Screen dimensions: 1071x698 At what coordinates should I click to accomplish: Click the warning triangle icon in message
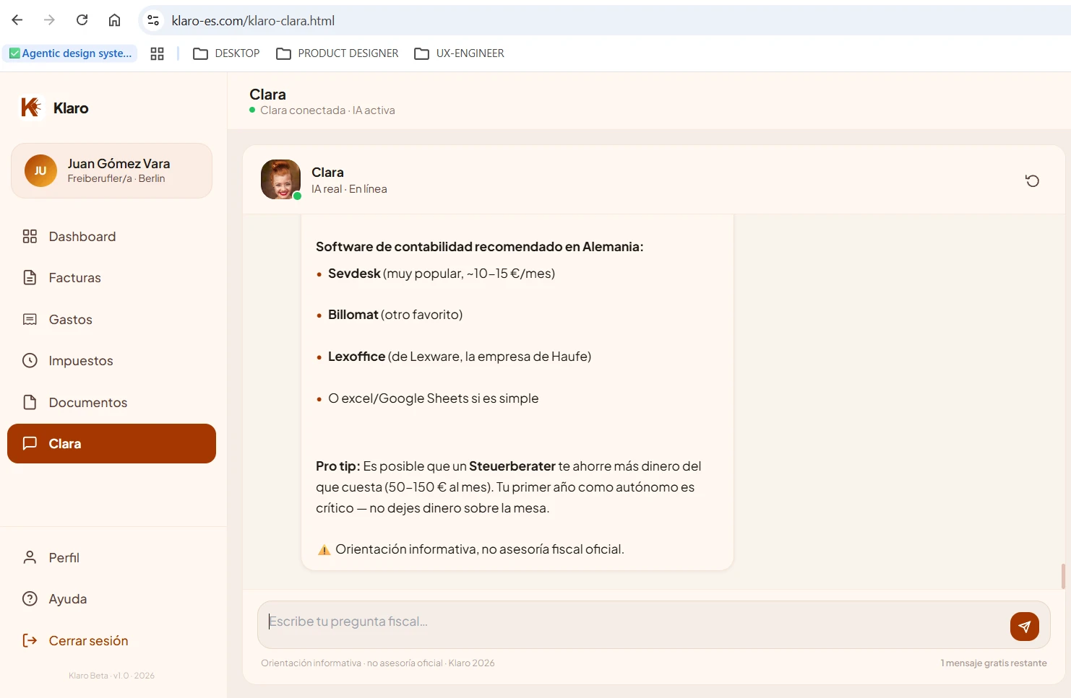[324, 550]
